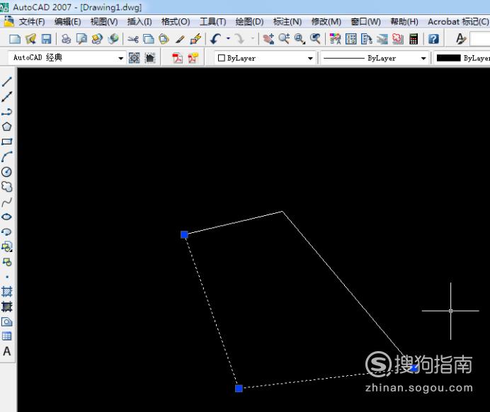The image size is (490, 412).
Task: Select the Revision Cloud tool
Action: (6, 186)
